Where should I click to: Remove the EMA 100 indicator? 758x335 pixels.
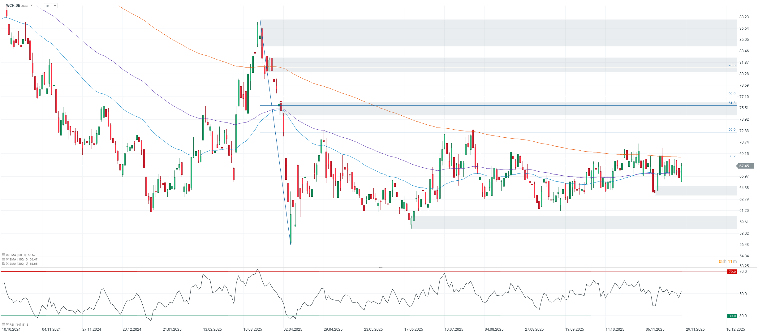[7, 259]
